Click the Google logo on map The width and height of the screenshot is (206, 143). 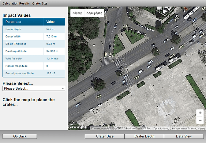[x=78, y=127]
